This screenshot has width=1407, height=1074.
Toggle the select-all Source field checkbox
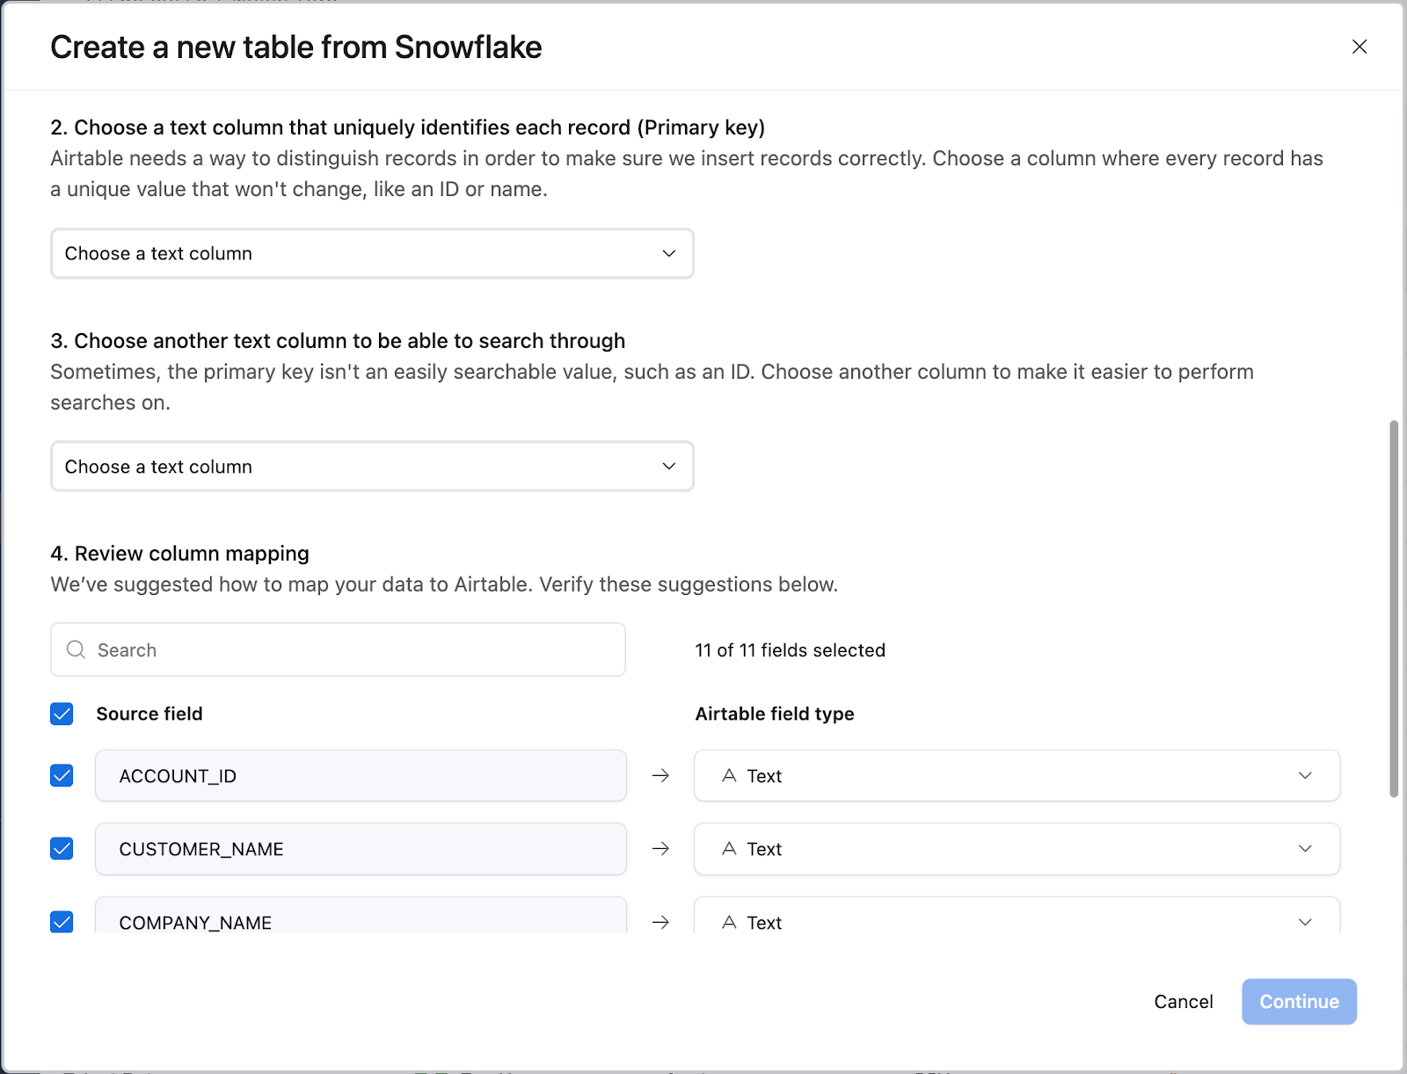pos(62,714)
